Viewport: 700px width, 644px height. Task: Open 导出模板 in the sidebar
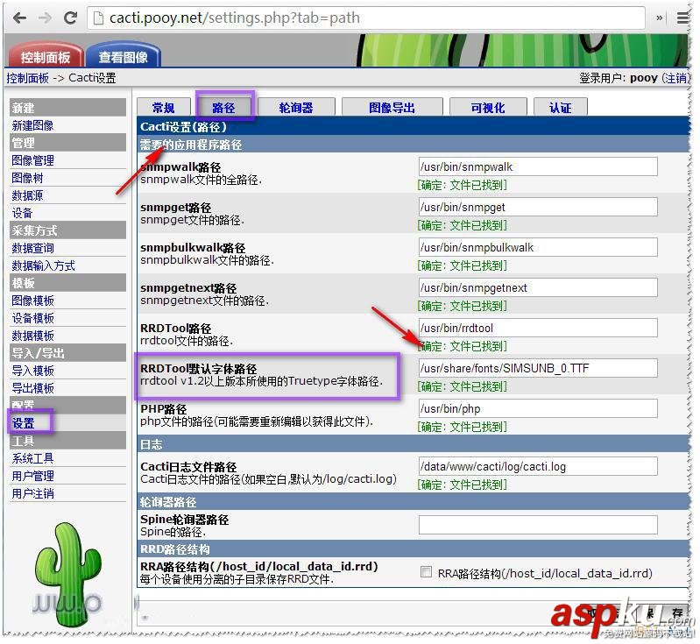coord(33,388)
